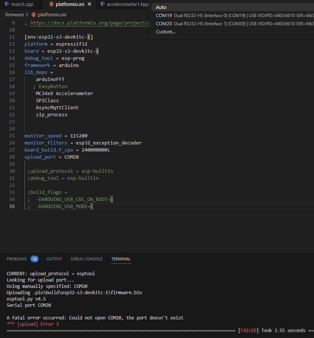The height and width of the screenshot is (338, 314).
Task: Click terminal line 'Looking for upload port...'
Action: click(x=40, y=280)
